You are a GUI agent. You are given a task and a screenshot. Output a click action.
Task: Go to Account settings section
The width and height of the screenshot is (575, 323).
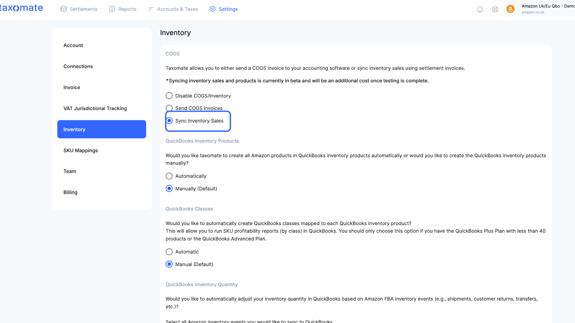coord(102,45)
